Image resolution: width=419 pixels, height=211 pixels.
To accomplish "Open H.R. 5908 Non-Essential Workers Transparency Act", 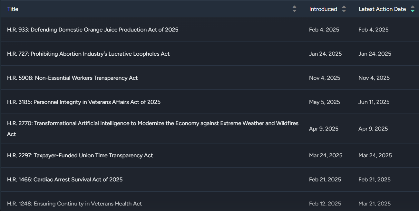I will point(73,78).
